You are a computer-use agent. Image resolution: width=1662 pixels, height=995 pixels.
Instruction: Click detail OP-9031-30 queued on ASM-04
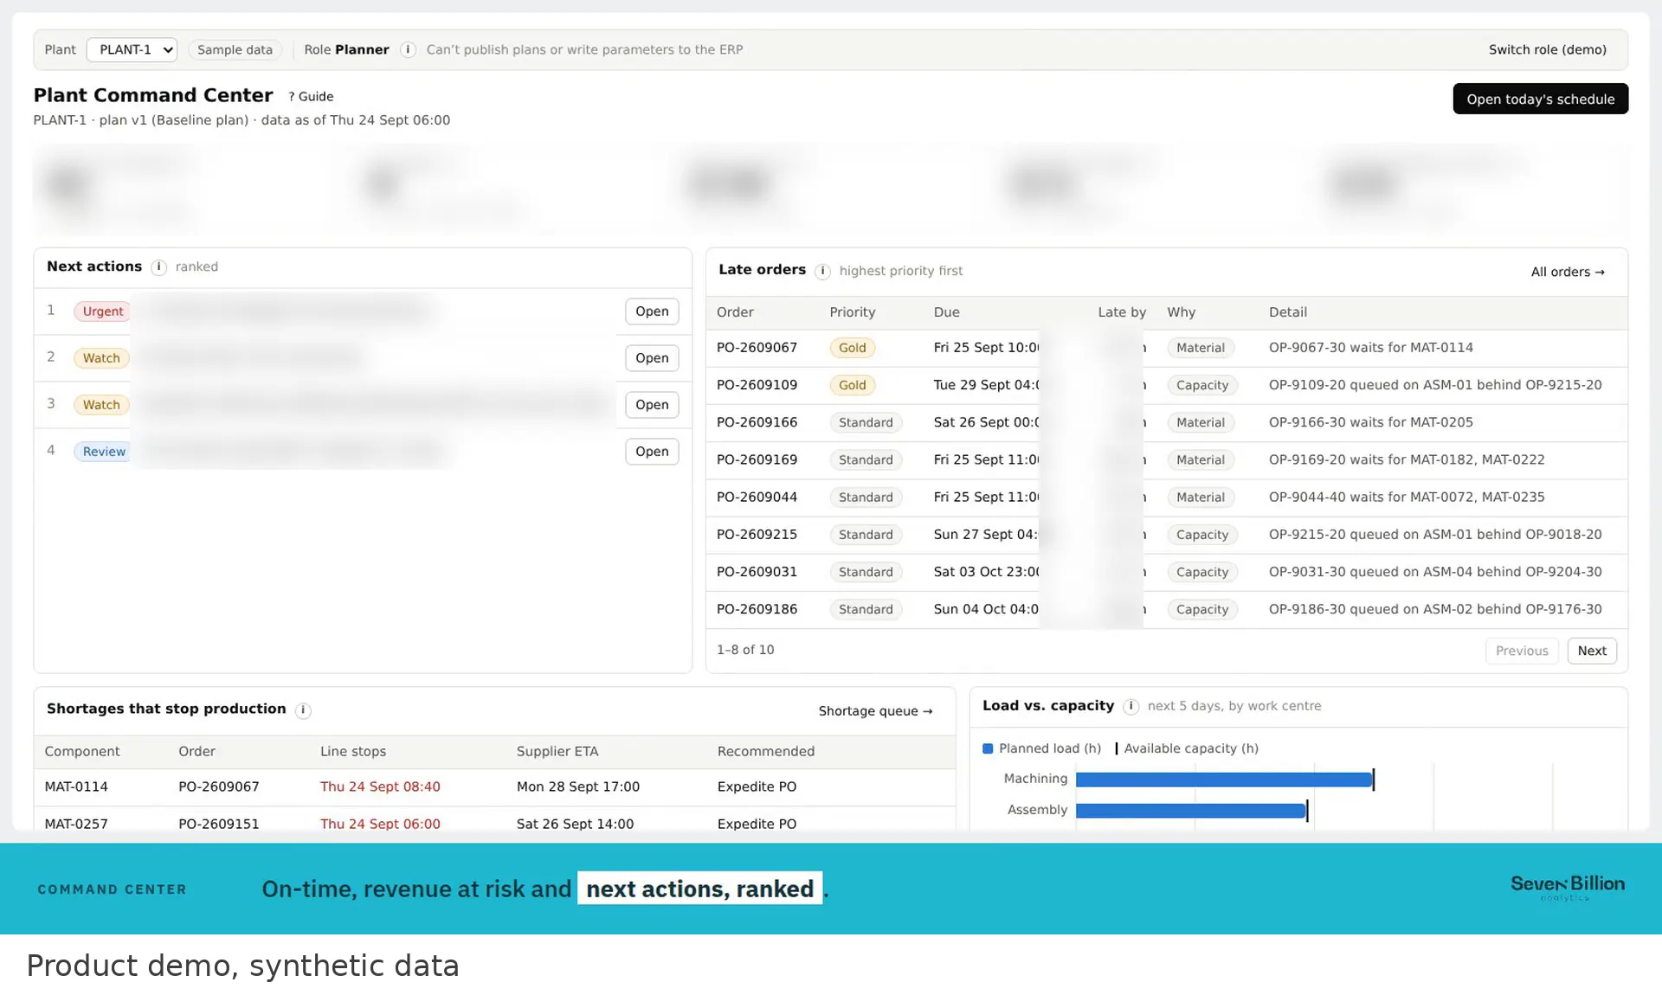(x=1434, y=572)
